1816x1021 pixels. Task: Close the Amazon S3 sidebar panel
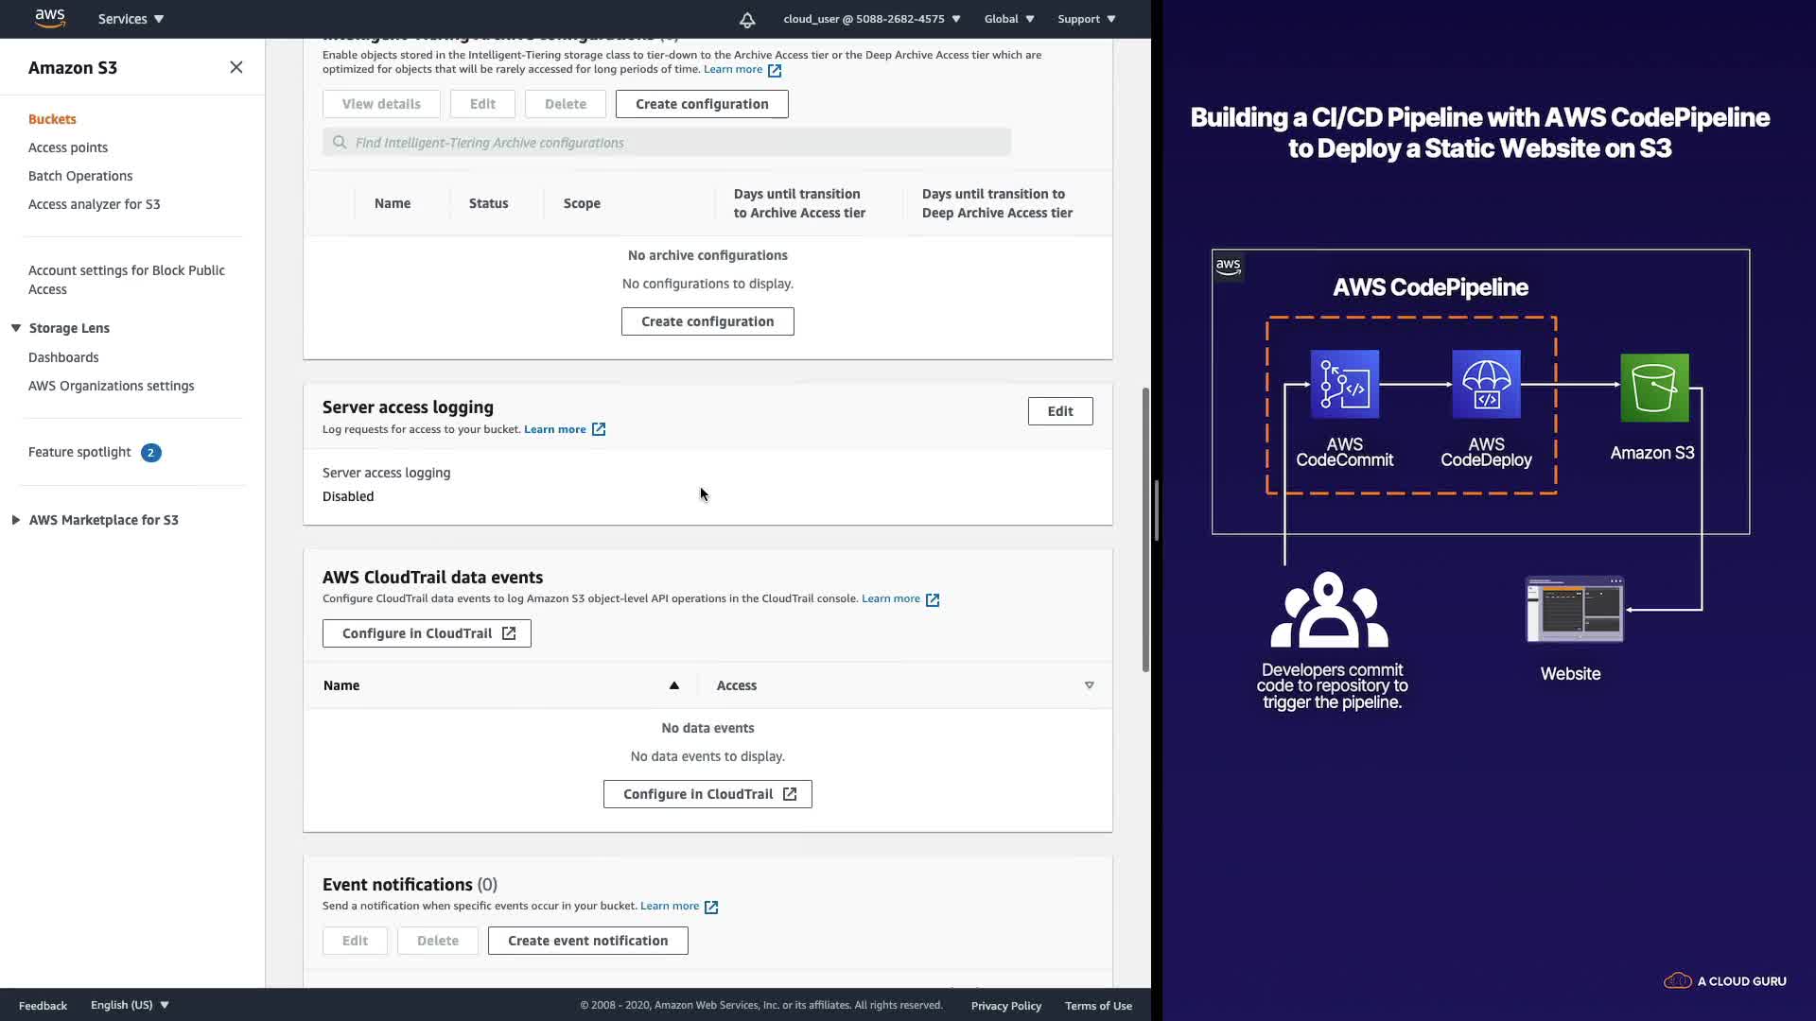click(x=236, y=67)
